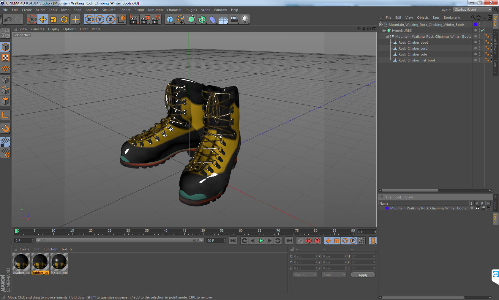Select the Rock_Climber_cord object
The height and width of the screenshot is (300, 499).
click(x=413, y=48)
